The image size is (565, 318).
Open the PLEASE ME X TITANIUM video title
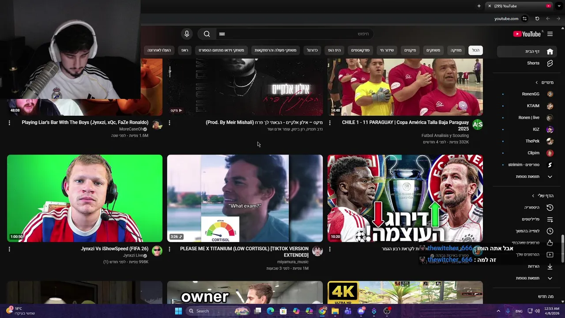click(x=244, y=252)
